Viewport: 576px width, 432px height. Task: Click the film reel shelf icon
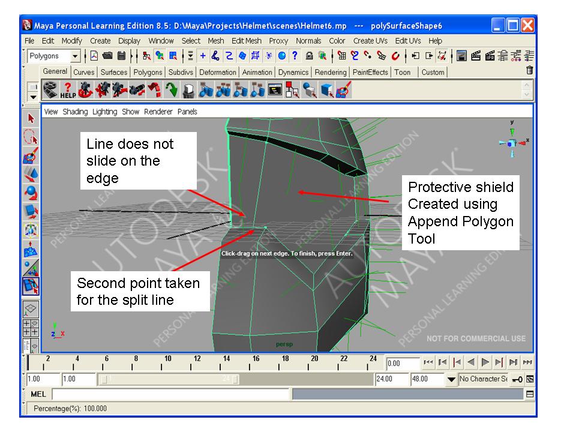click(50, 90)
